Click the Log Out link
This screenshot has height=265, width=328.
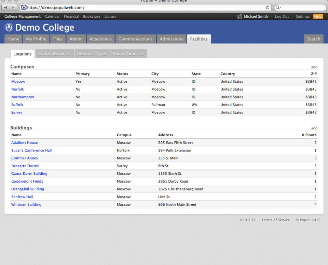tap(282, 16)
